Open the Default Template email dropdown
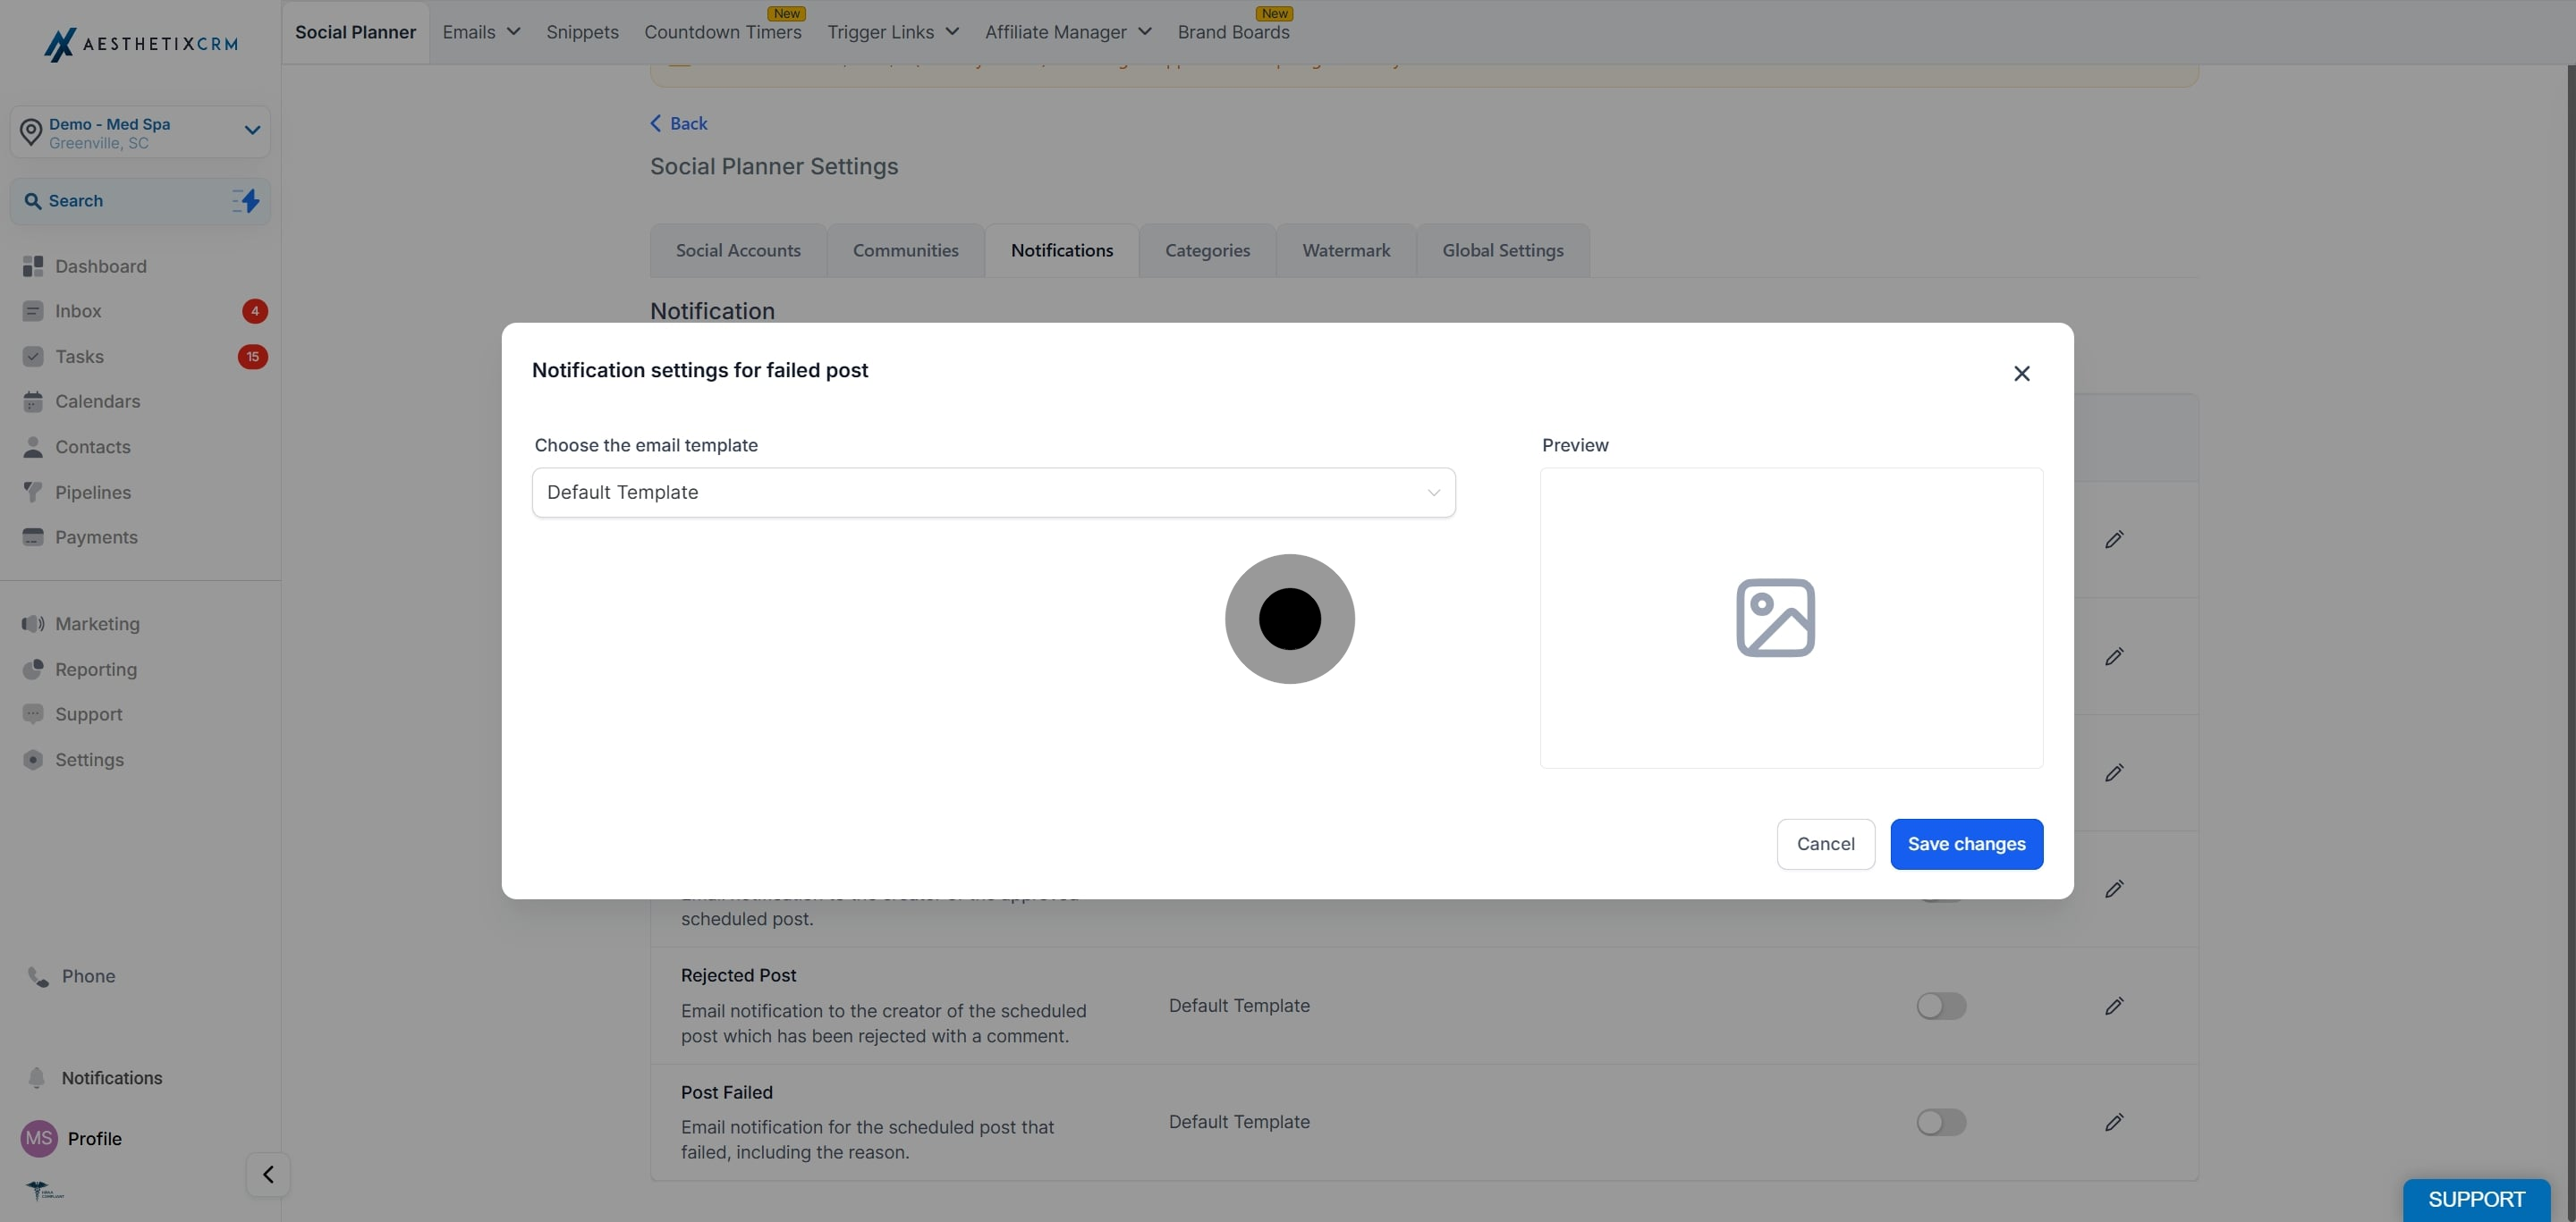2576x1222 pixels. 993,493
